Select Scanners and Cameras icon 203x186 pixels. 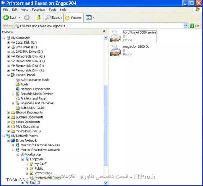point(18,103)
